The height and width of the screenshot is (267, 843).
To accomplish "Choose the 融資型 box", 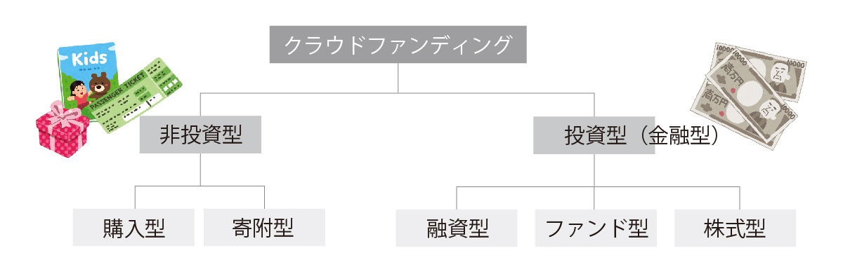I will coord(457,228).
